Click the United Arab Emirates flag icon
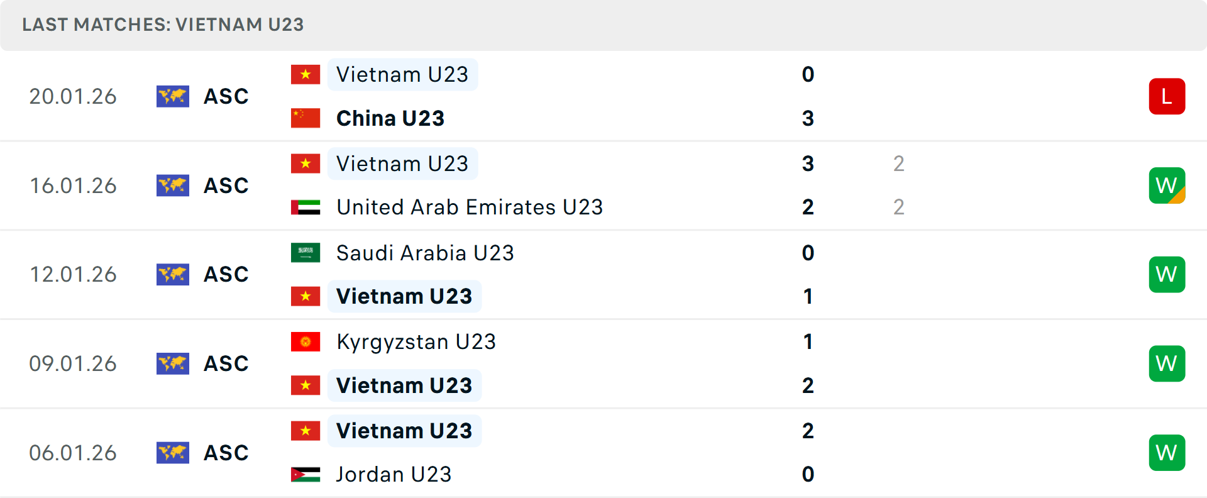1207x498 pixels. (x=306, y=207)
